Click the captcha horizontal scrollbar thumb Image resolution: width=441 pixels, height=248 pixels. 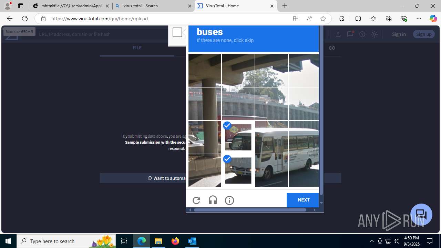[x=250, y=210]
